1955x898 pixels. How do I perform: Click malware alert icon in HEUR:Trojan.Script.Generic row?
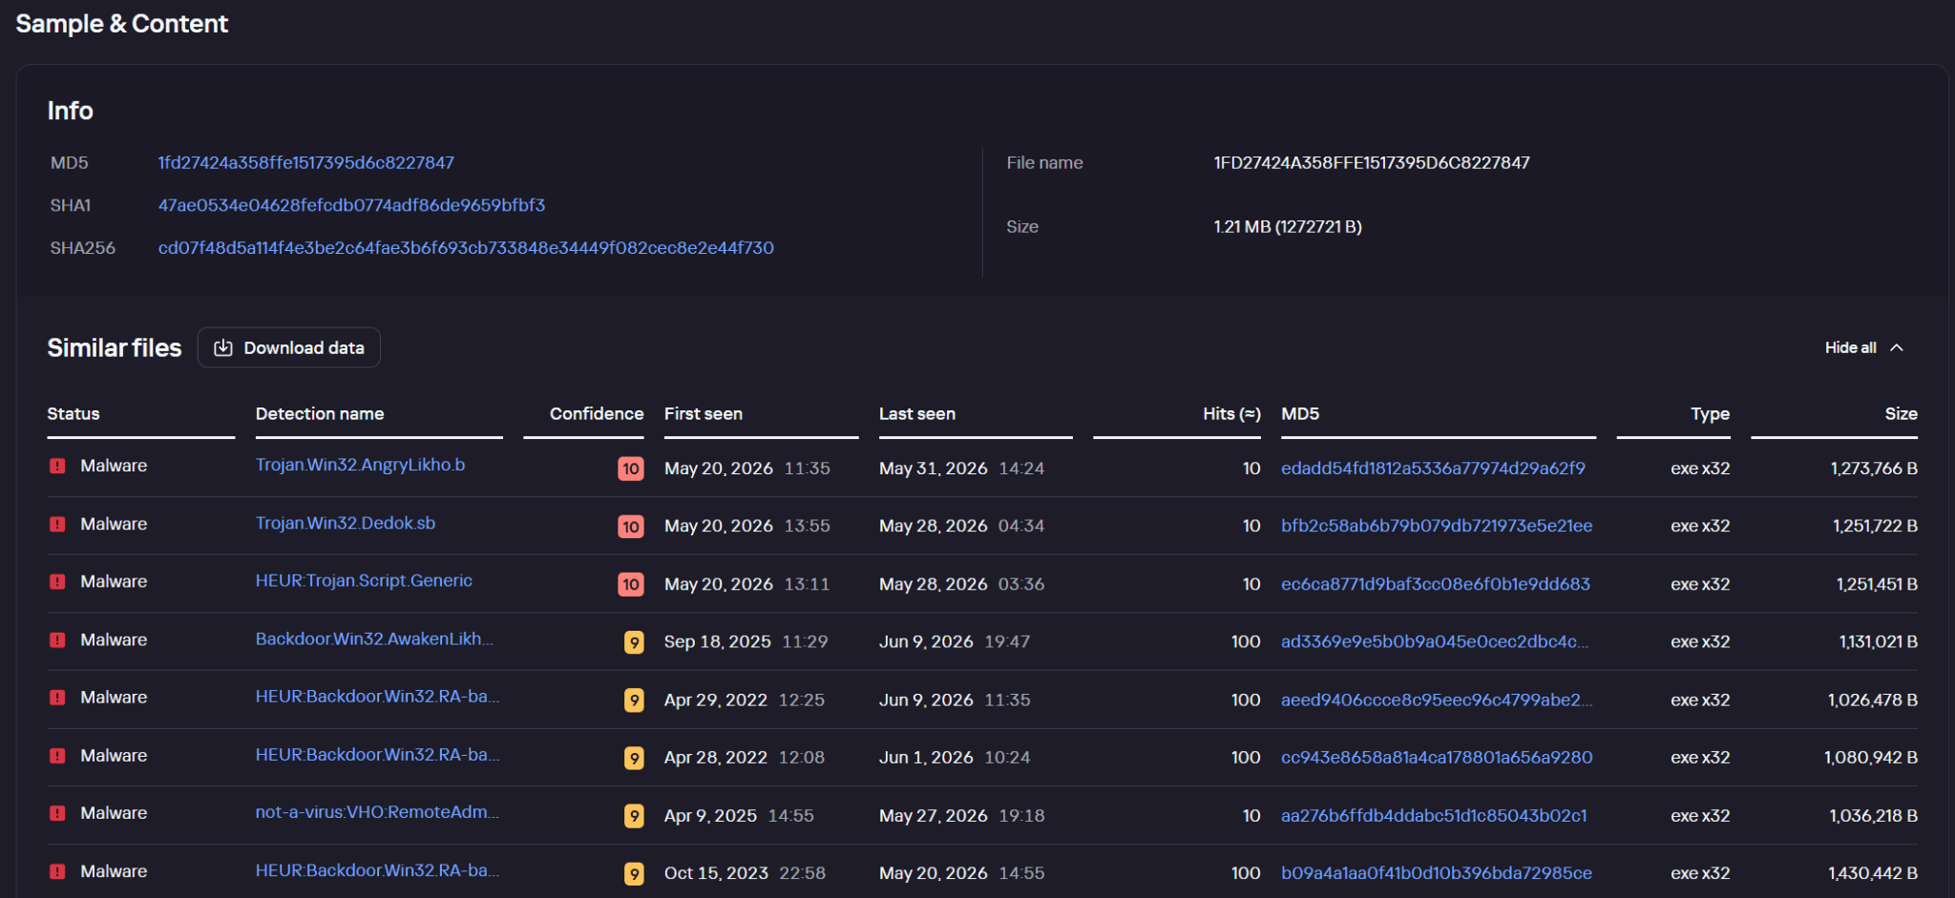tap(57, 581)
